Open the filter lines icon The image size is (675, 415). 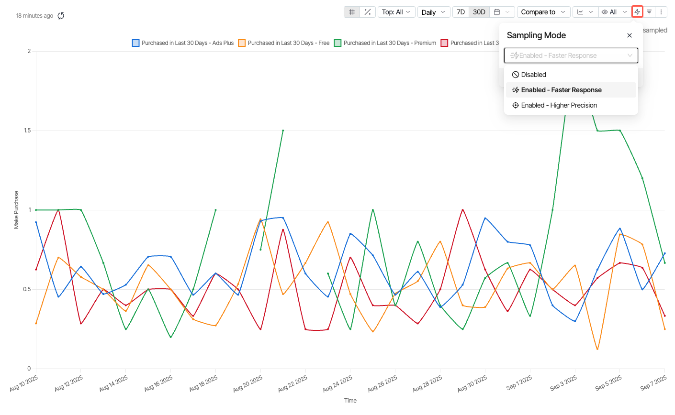point(649,12)
